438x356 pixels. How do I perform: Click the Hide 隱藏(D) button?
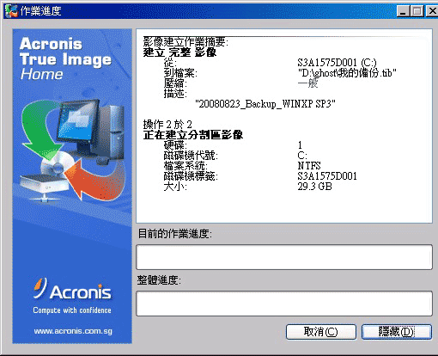pos(397,332)
